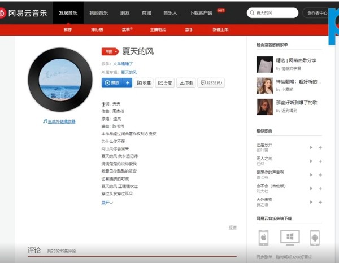
Task: Play similar song 还是分开
Action: coord(311,147)
